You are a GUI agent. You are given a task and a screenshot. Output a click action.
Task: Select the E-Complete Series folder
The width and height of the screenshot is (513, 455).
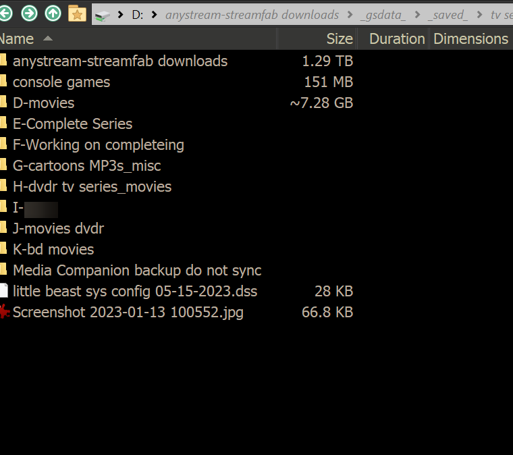[x=72, y=124]
